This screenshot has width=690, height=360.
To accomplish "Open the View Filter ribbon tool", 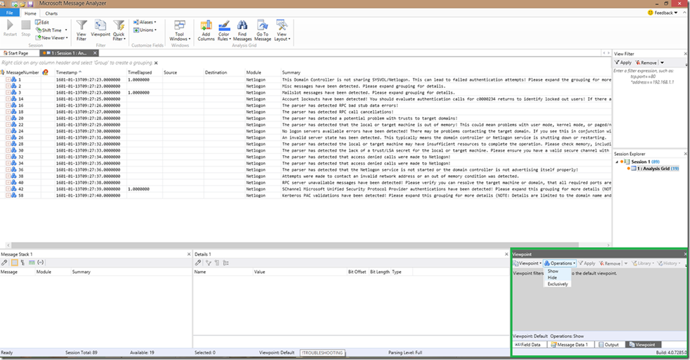I will [x=82, y=30].
